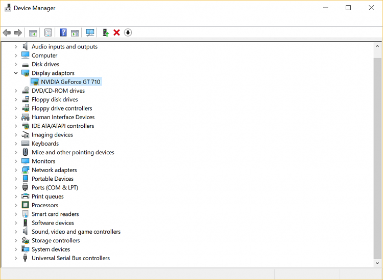Select the Computer label
Viewport: 383px width, 280px height.
coord(44,55)
